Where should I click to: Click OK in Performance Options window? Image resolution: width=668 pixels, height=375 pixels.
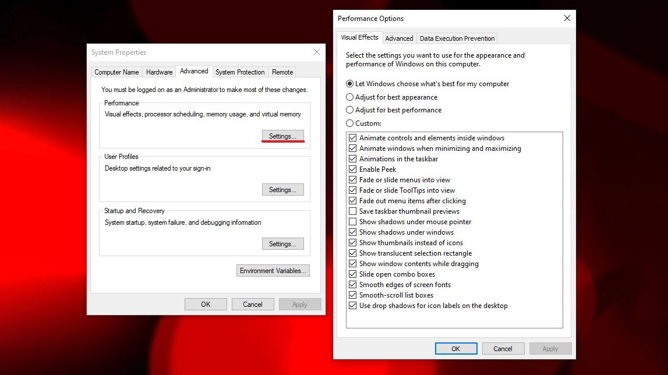tap(456, 349)
